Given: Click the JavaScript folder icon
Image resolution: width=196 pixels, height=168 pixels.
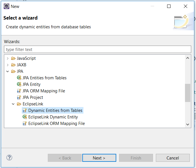Looking at the screenshot, I should click(13, 58).
